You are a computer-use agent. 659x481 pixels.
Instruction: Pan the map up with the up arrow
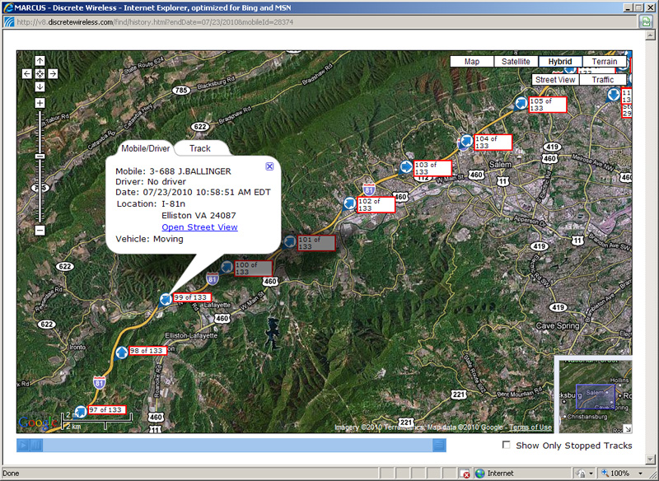click(40, 61)
